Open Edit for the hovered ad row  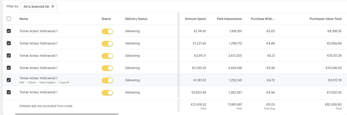click(x=22, y=83)
